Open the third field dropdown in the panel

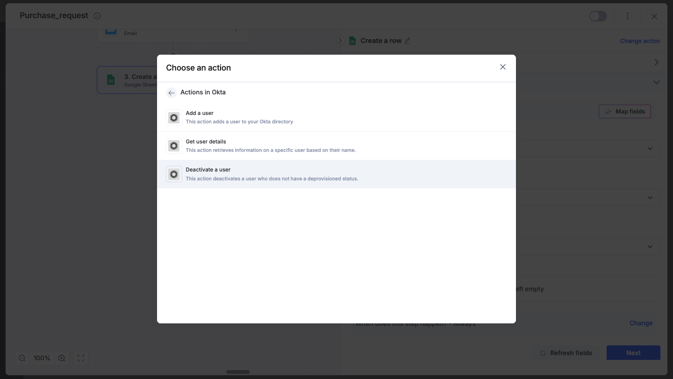click(650, 247)
